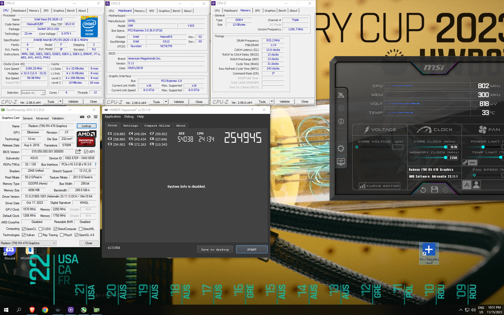Reset Afterburner settings with the reset icon
The width and height of the screenshot is (504, 315).
(x=423, y=190)
